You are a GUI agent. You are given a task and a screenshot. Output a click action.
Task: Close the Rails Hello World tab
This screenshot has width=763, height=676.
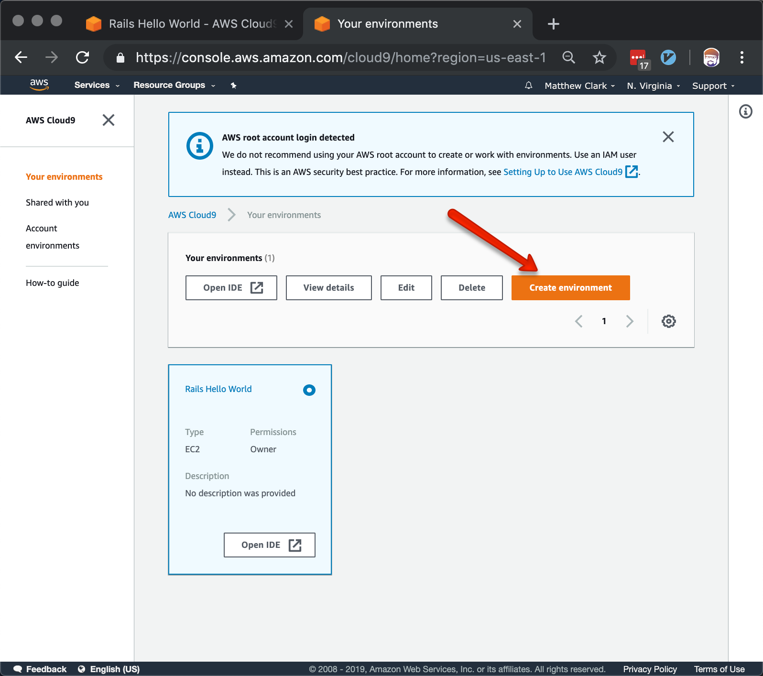pos(289,24)
